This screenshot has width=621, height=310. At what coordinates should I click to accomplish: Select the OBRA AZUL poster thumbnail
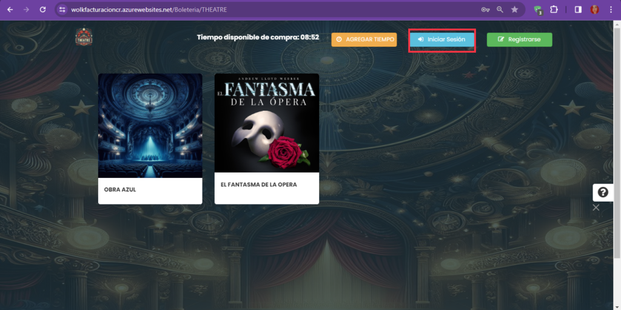click(150, 126)
